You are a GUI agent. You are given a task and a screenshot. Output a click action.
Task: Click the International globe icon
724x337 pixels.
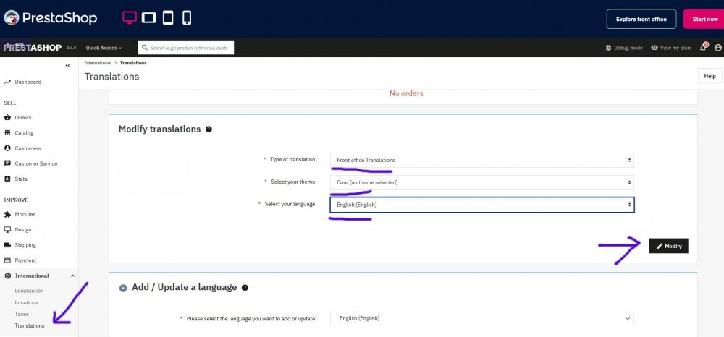click(x=7, y=276)
